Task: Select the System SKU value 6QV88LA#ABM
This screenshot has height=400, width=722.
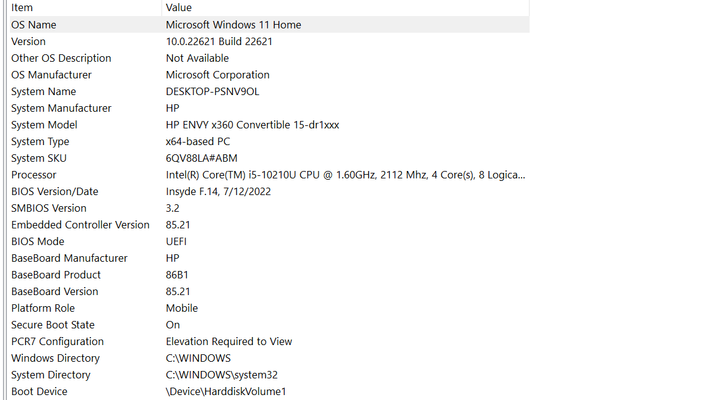Action: (202, 159)
